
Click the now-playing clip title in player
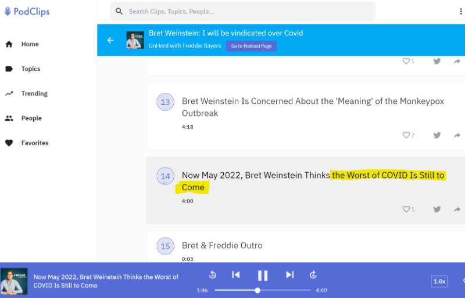[106, 281]
